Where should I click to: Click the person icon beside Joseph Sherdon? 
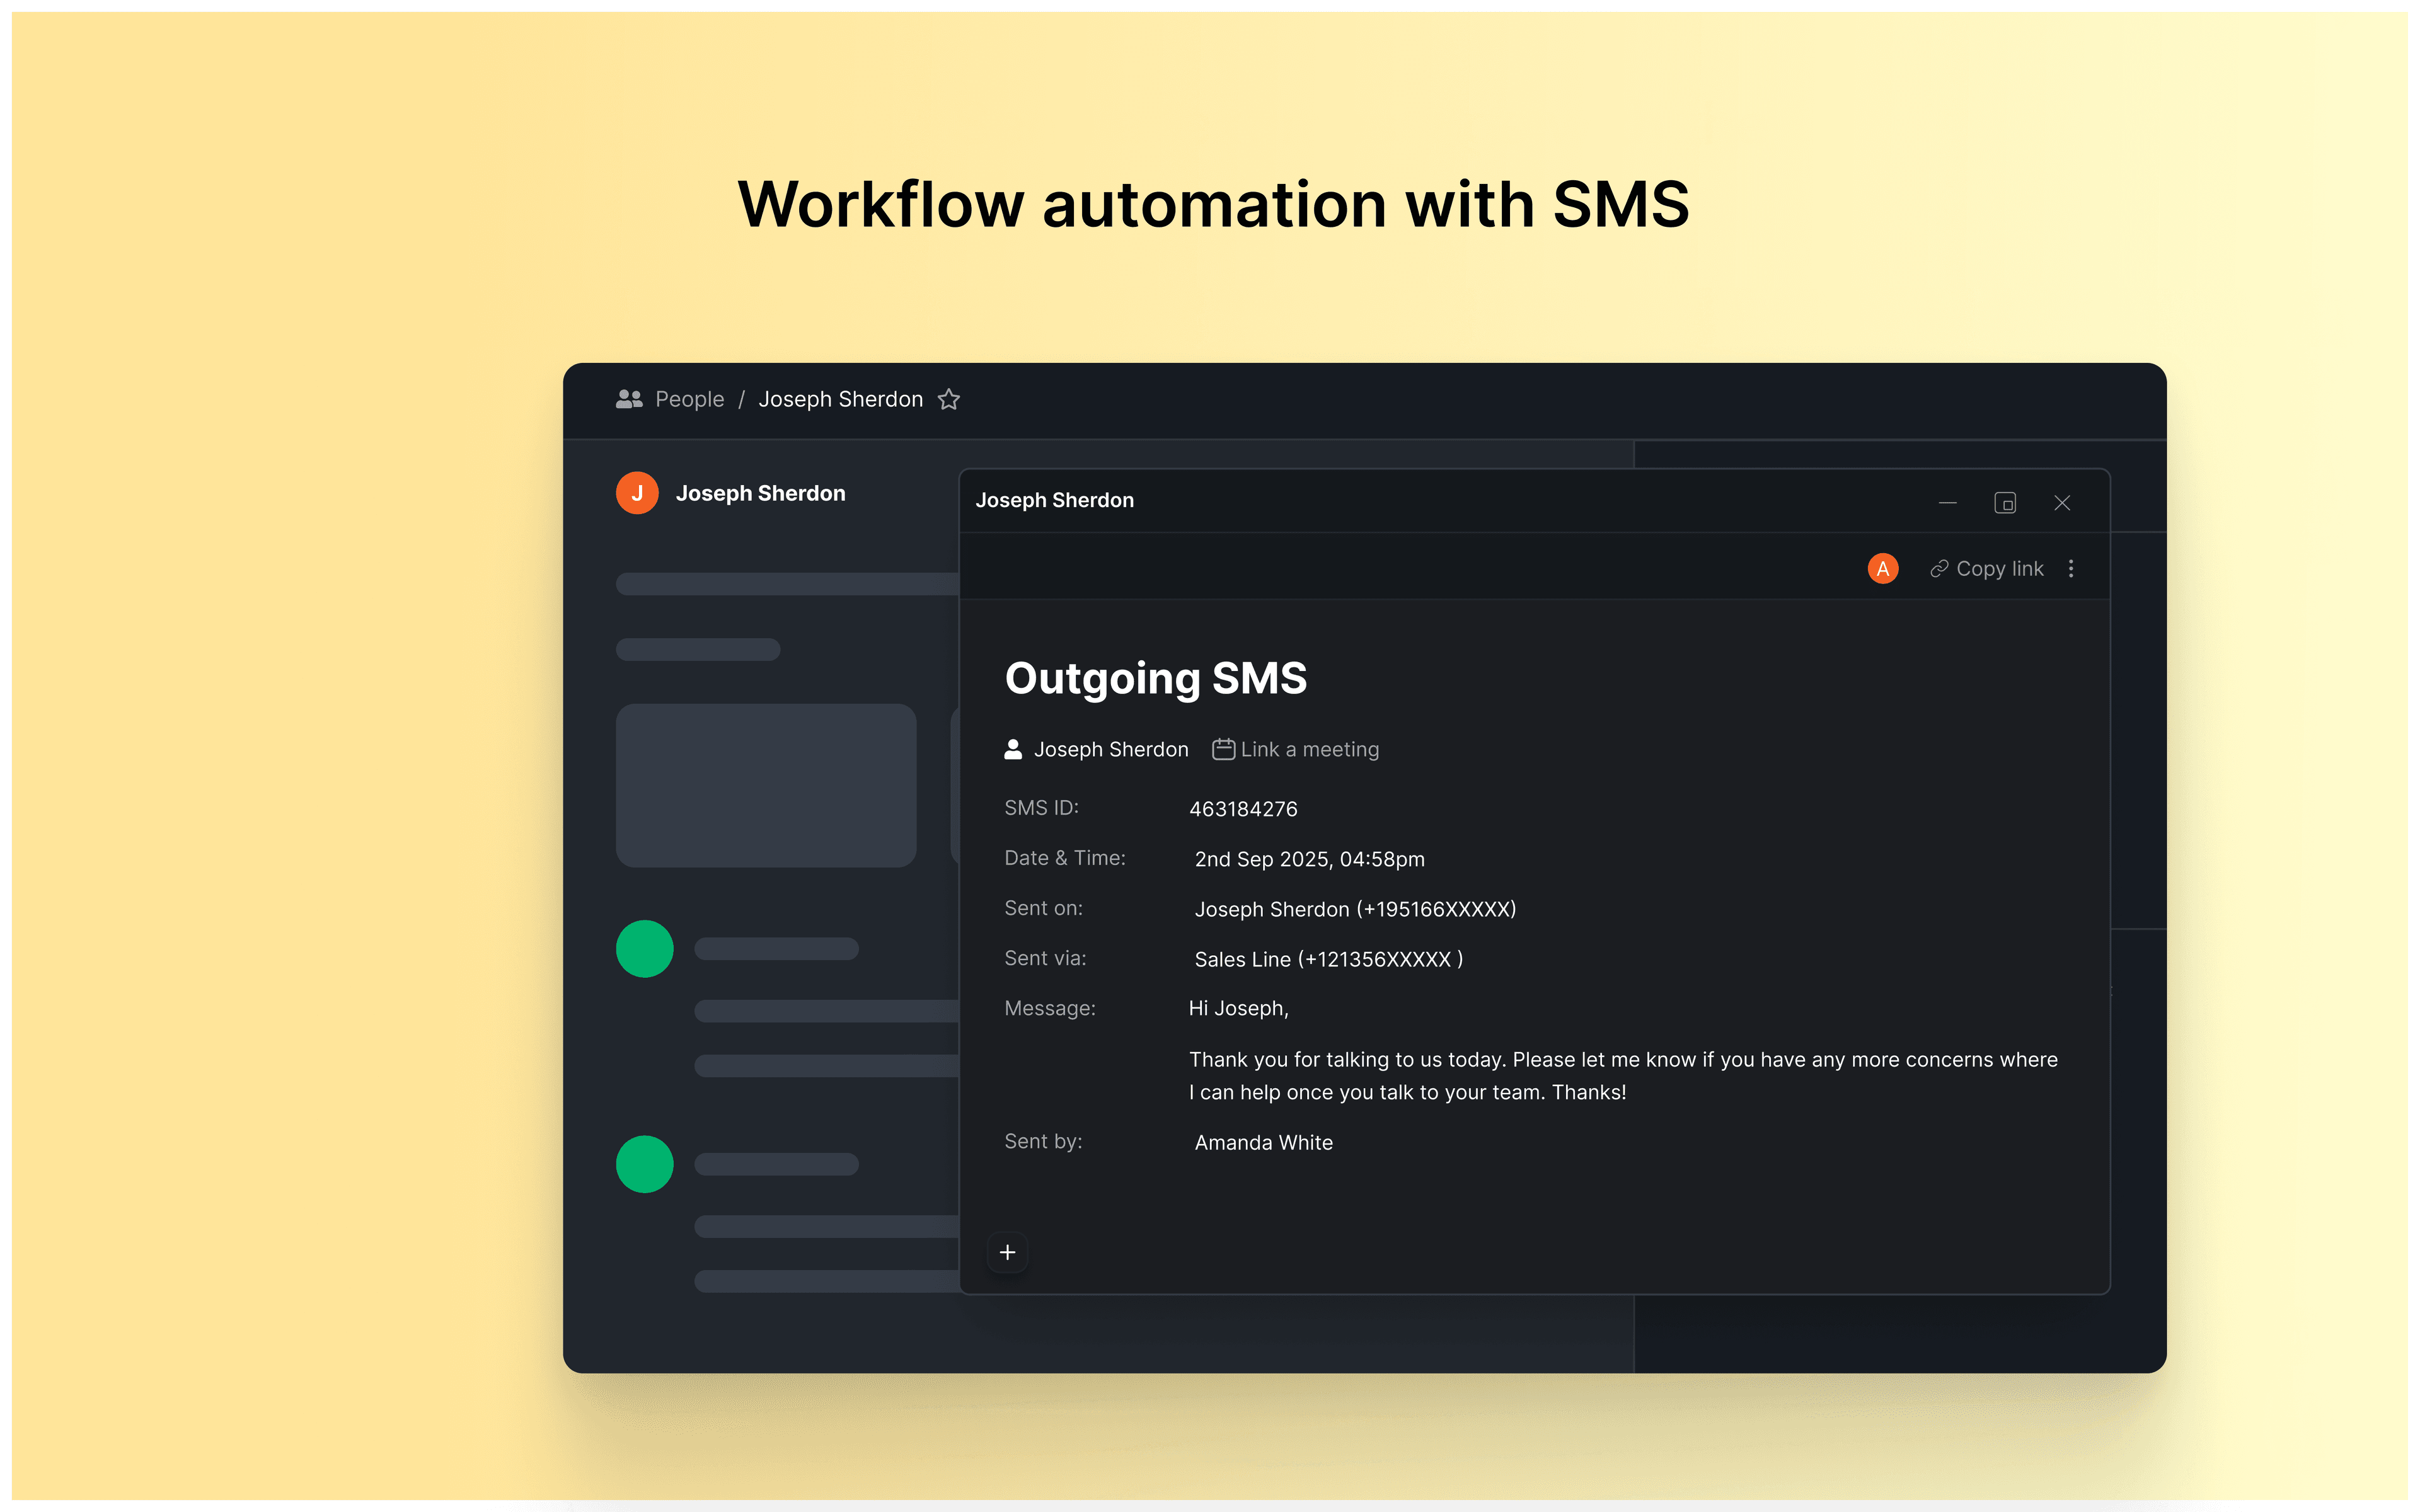click(1013, 749)
